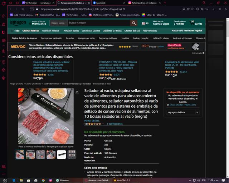The image size is (229, 183).
Task: Open Ofertas festivas in Amazon nav
Action: [x=31, y=31]
